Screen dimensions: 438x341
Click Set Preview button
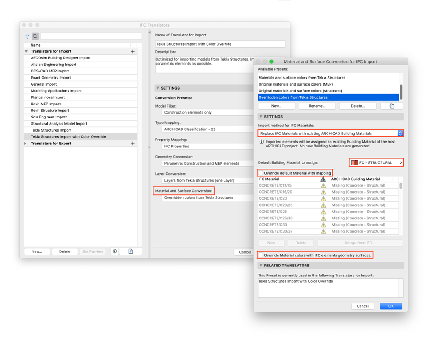[93, 251]
